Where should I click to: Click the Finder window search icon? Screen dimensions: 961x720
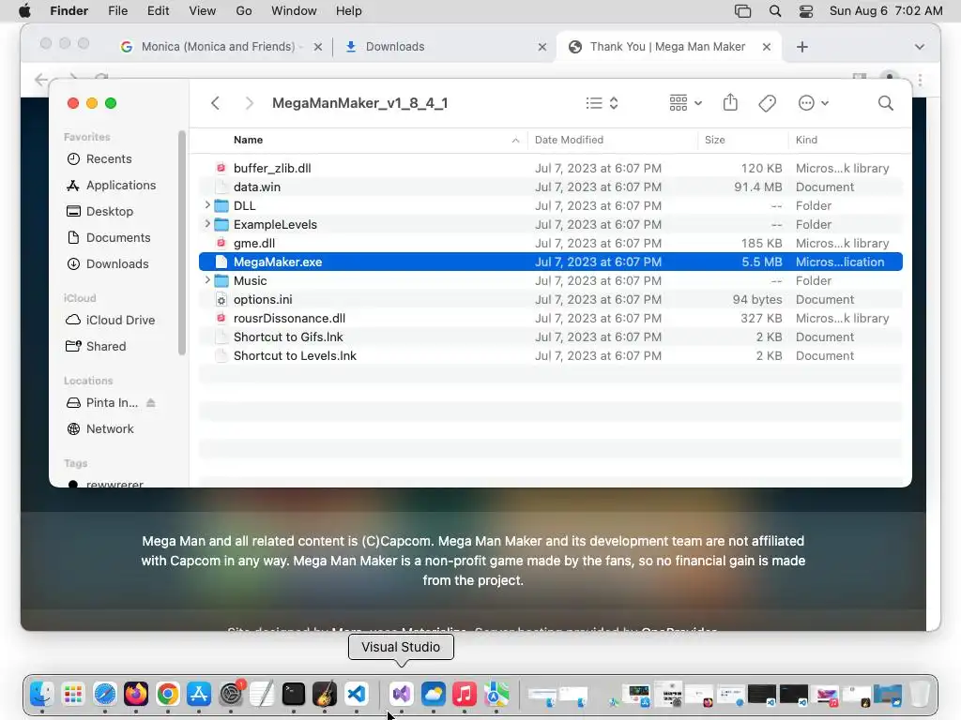coord(885,103)
